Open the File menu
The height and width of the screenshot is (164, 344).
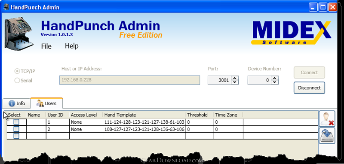click(46, 46)
